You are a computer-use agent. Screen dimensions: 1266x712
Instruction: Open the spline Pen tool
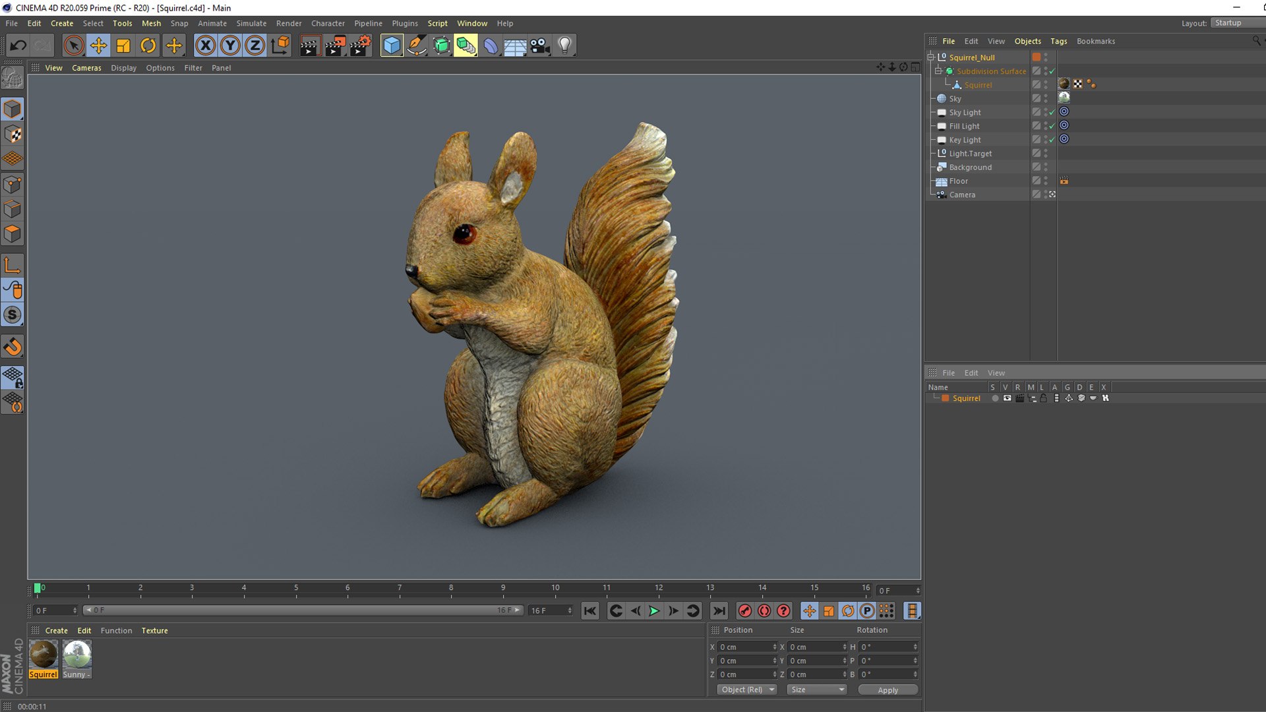[x=417, y=45]
